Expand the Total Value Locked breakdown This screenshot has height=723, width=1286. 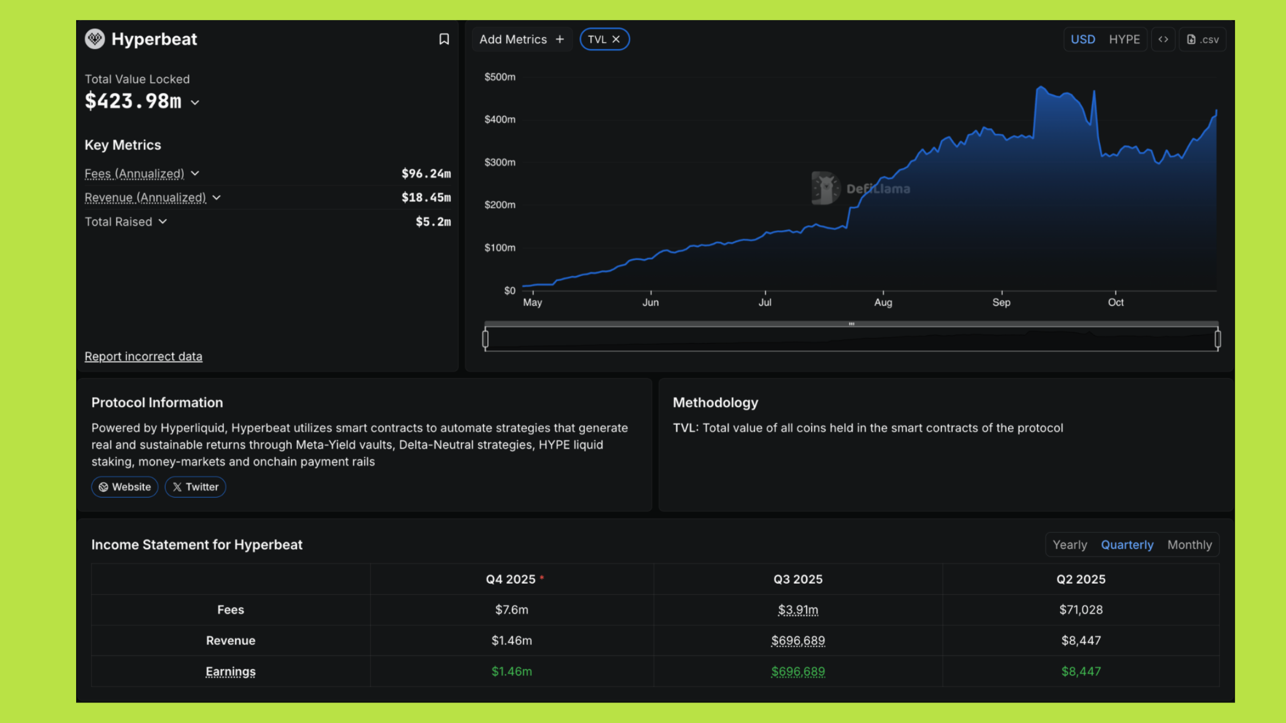[x=195, y=102]
